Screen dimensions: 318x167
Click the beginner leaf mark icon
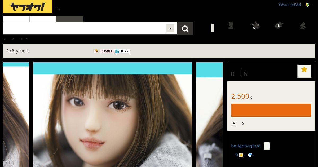click(307, 5)
